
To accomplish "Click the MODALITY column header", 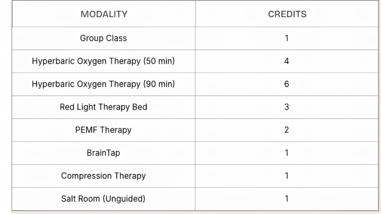I will tap(104, 14).
